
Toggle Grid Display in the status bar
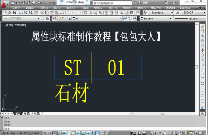pyautogui.click(x=54, y=133)
